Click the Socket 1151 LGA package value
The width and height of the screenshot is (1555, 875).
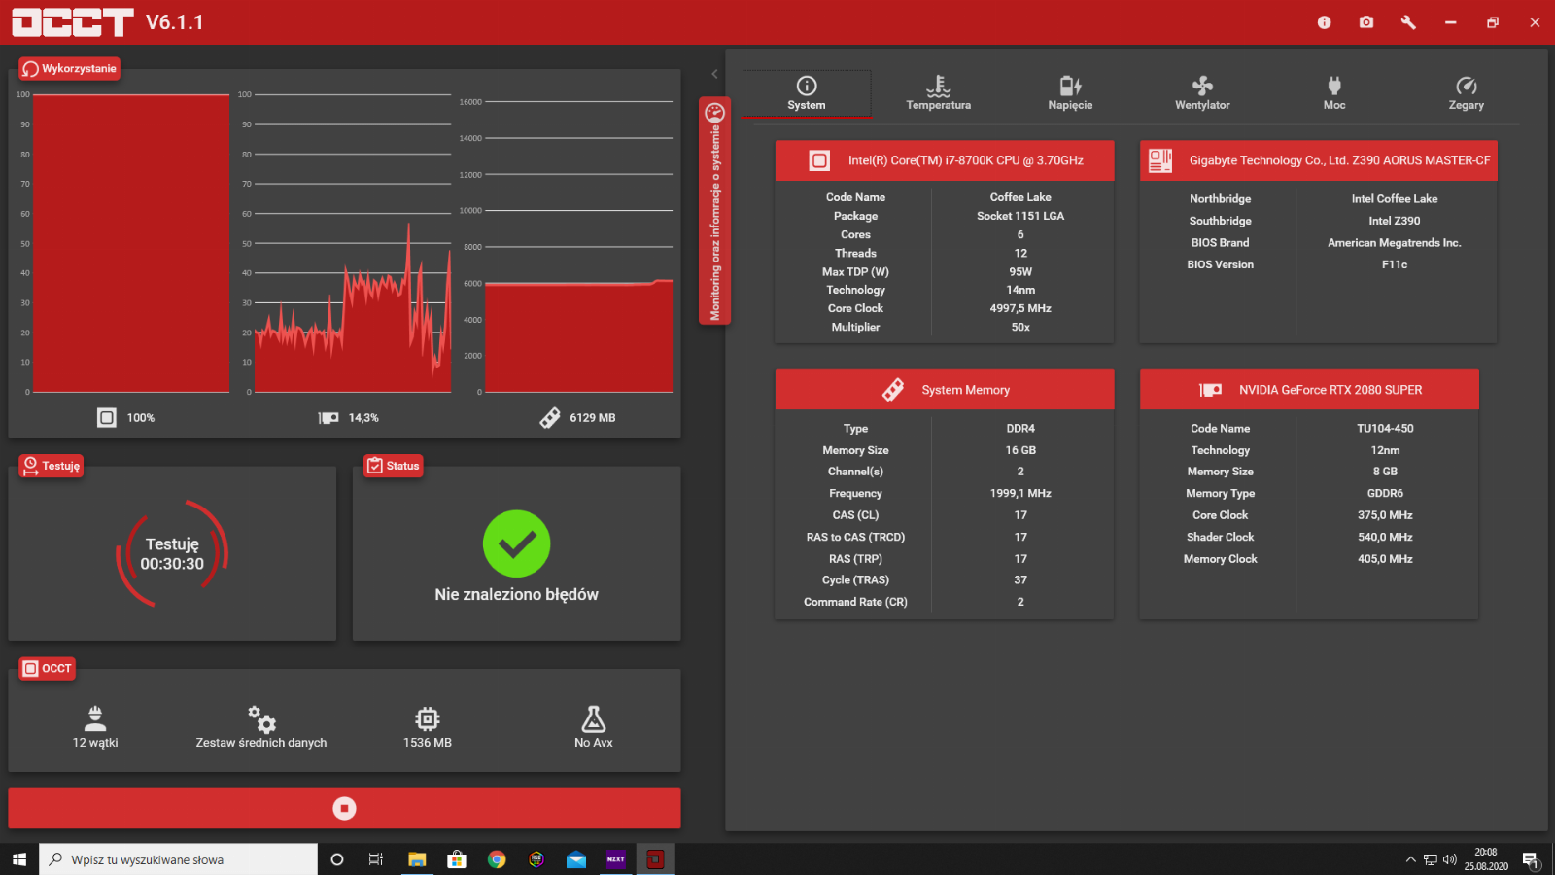(1020, 216)
